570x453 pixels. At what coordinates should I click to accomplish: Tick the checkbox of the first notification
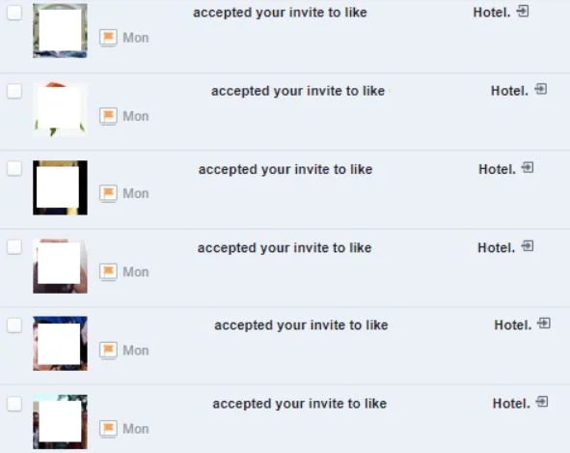click(14, 13)
